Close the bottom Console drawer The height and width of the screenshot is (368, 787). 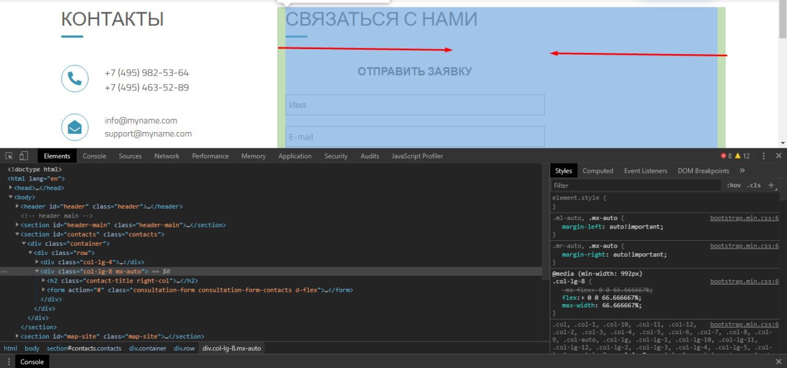click(779, 362)
